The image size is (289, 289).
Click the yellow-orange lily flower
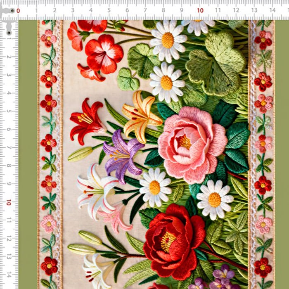click(x=140, y=116)
